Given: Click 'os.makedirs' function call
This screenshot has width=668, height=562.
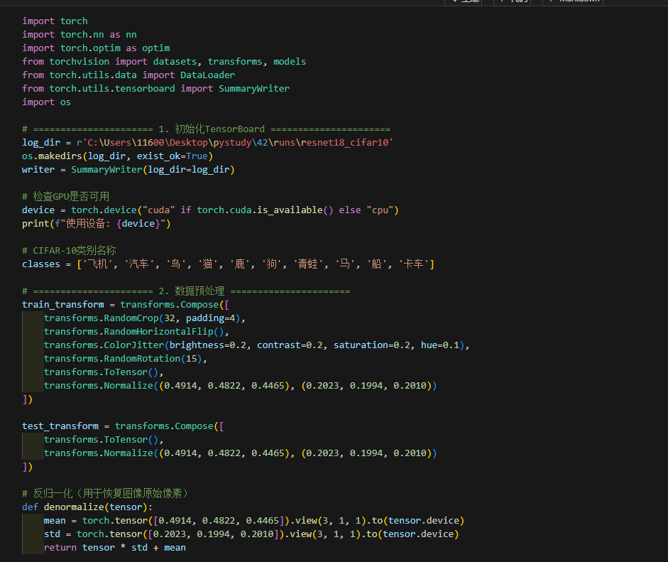Looking at the screenshot, I should [52, 156].
